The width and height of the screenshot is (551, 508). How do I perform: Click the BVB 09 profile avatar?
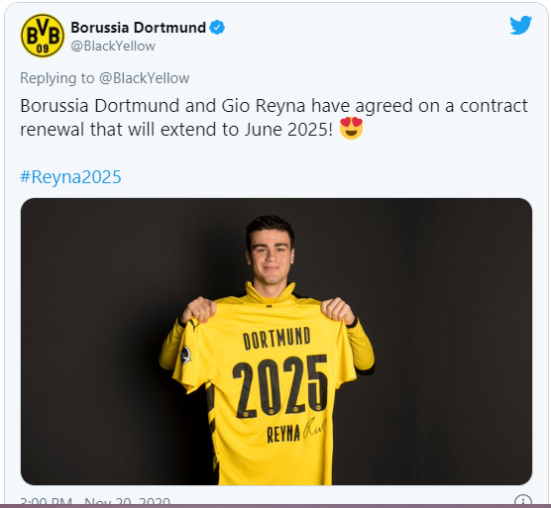click(x=43, y=36)
